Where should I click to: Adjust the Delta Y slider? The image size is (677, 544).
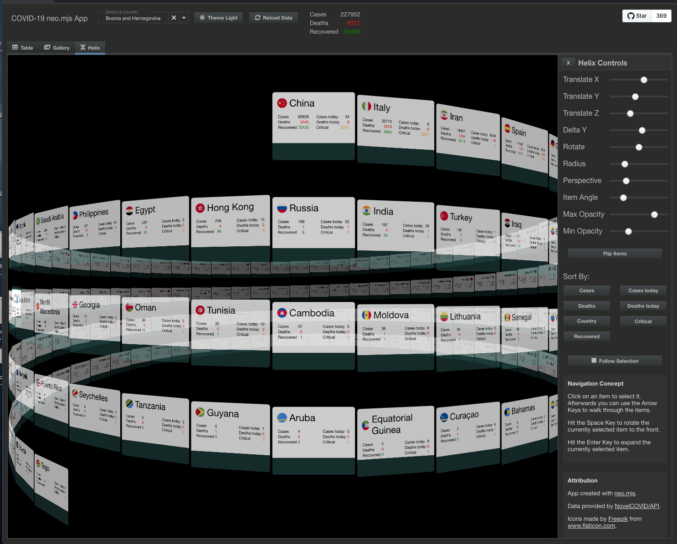639,130
